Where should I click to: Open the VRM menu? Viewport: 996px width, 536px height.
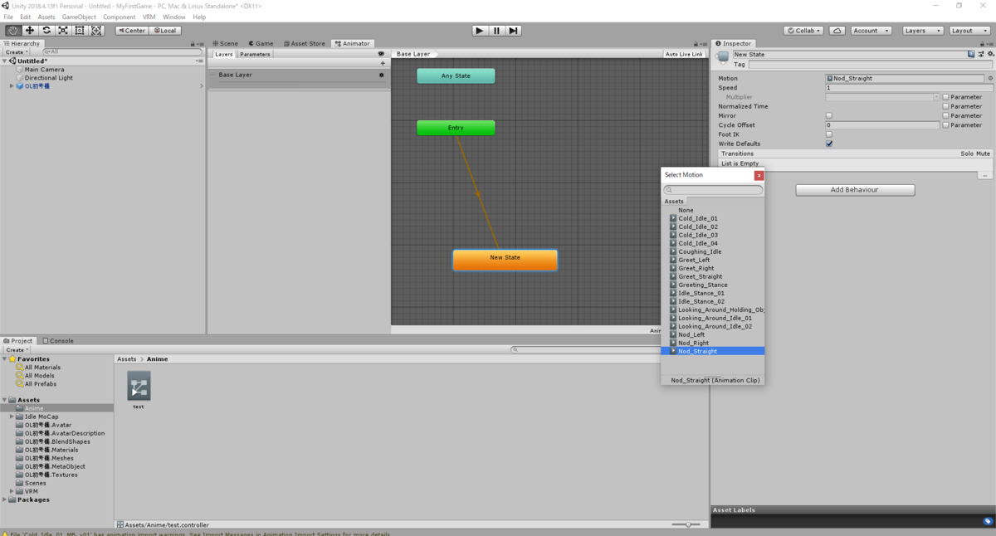[x=149, y=17]
